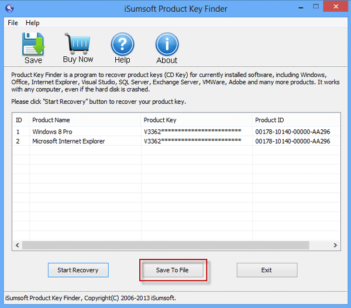
Task: Click the left arrow of horizontal scrollbar
Action: point(18,245)
